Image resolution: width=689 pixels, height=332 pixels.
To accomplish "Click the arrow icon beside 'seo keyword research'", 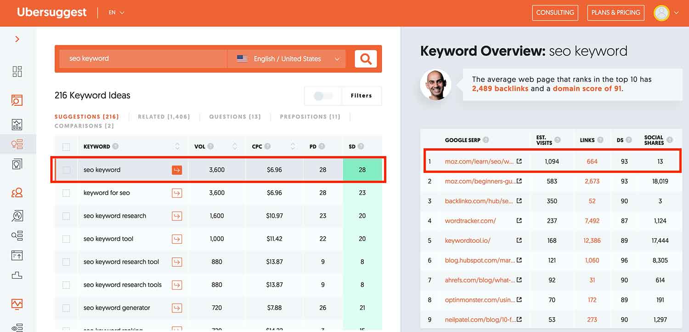I will pyautogui.click(x=177, y=216).
